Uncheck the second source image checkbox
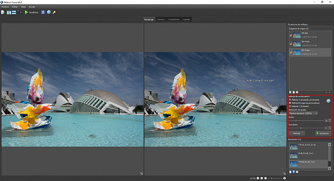 [x=291, y=44]
